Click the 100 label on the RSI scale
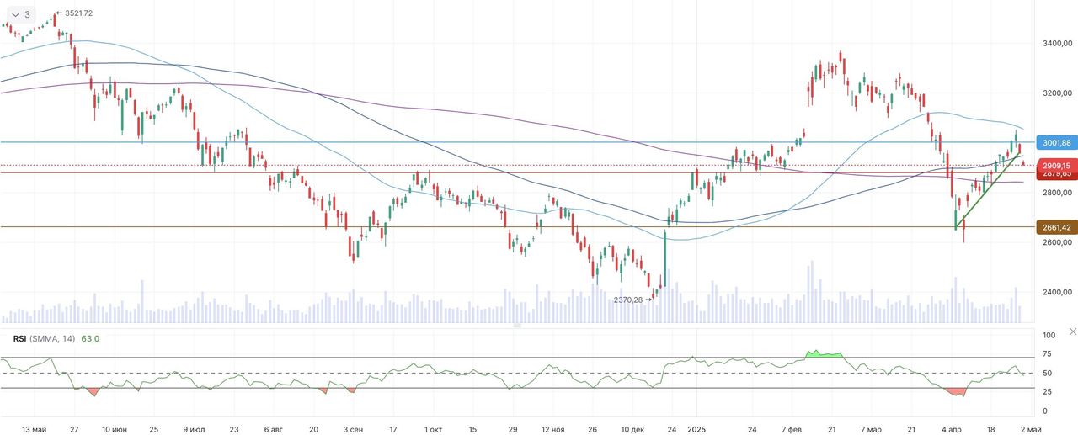 [x=1049, y=336]
